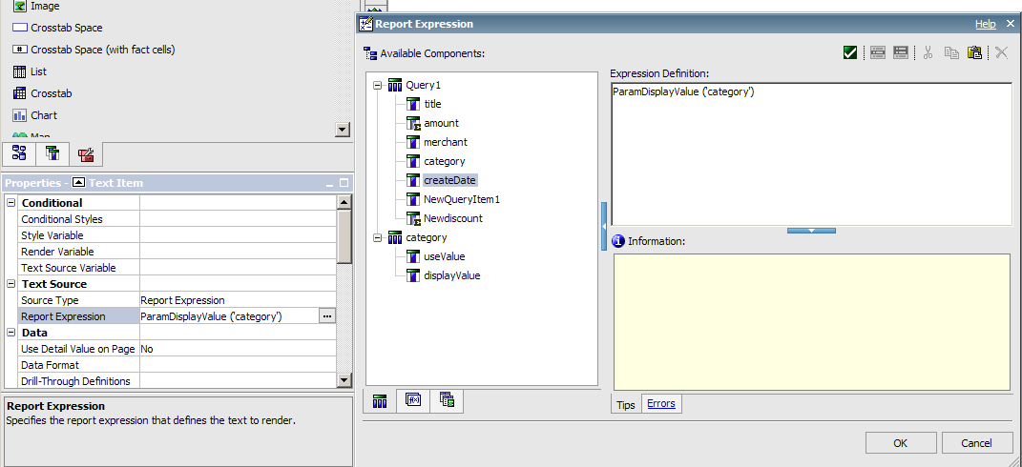Click the Select Ancestor icon in the Properties title

pyautogui.click(x=78, y=182)
